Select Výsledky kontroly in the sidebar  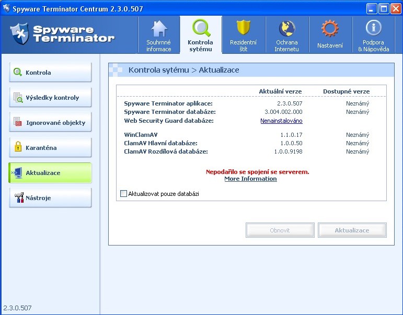(50, 98)
